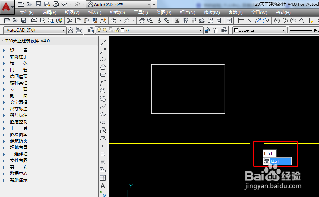Click the Linear Dimension icon

pyautogui.click(x=241, y=21)
